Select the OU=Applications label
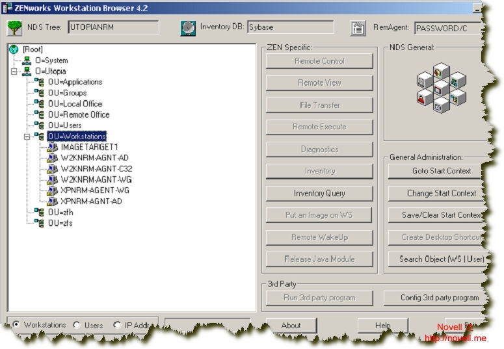504x349 pixels. (75, 82)
